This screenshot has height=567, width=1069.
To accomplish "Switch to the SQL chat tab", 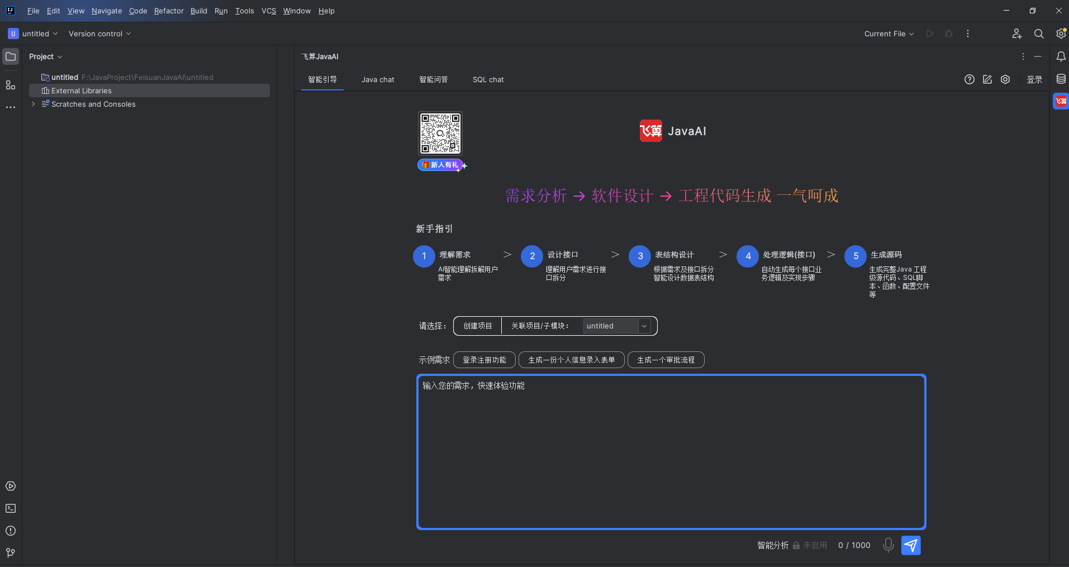I will click(488, 79).
